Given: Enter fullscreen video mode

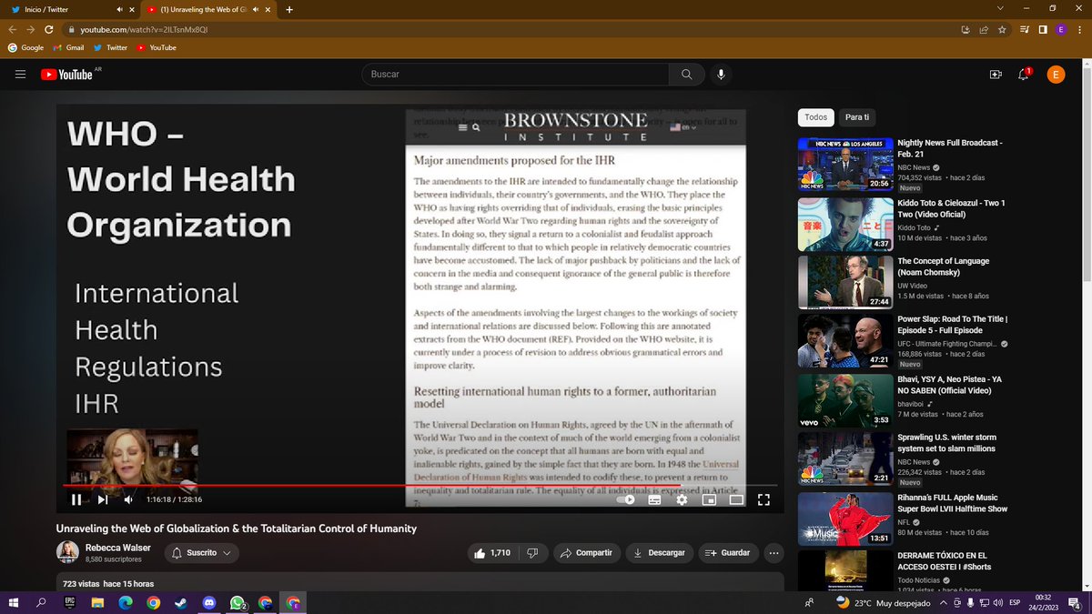Looking at the screenshot, I should tap(764, 499).
